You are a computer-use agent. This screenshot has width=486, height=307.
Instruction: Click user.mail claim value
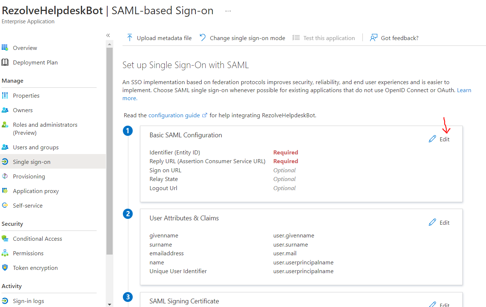tap(285, 253)
